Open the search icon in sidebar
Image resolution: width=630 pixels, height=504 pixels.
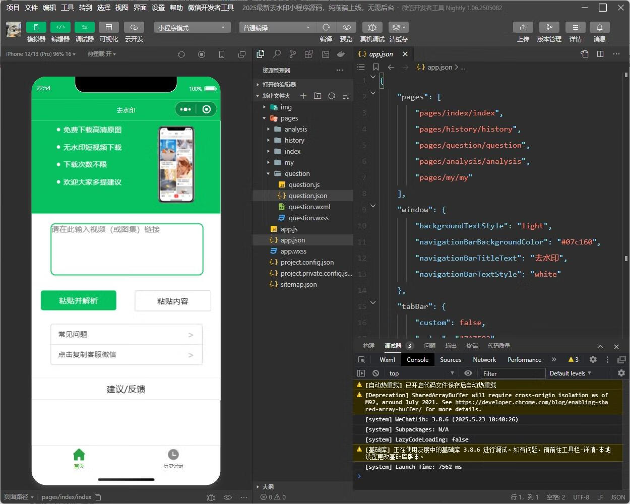click(277, 54)
